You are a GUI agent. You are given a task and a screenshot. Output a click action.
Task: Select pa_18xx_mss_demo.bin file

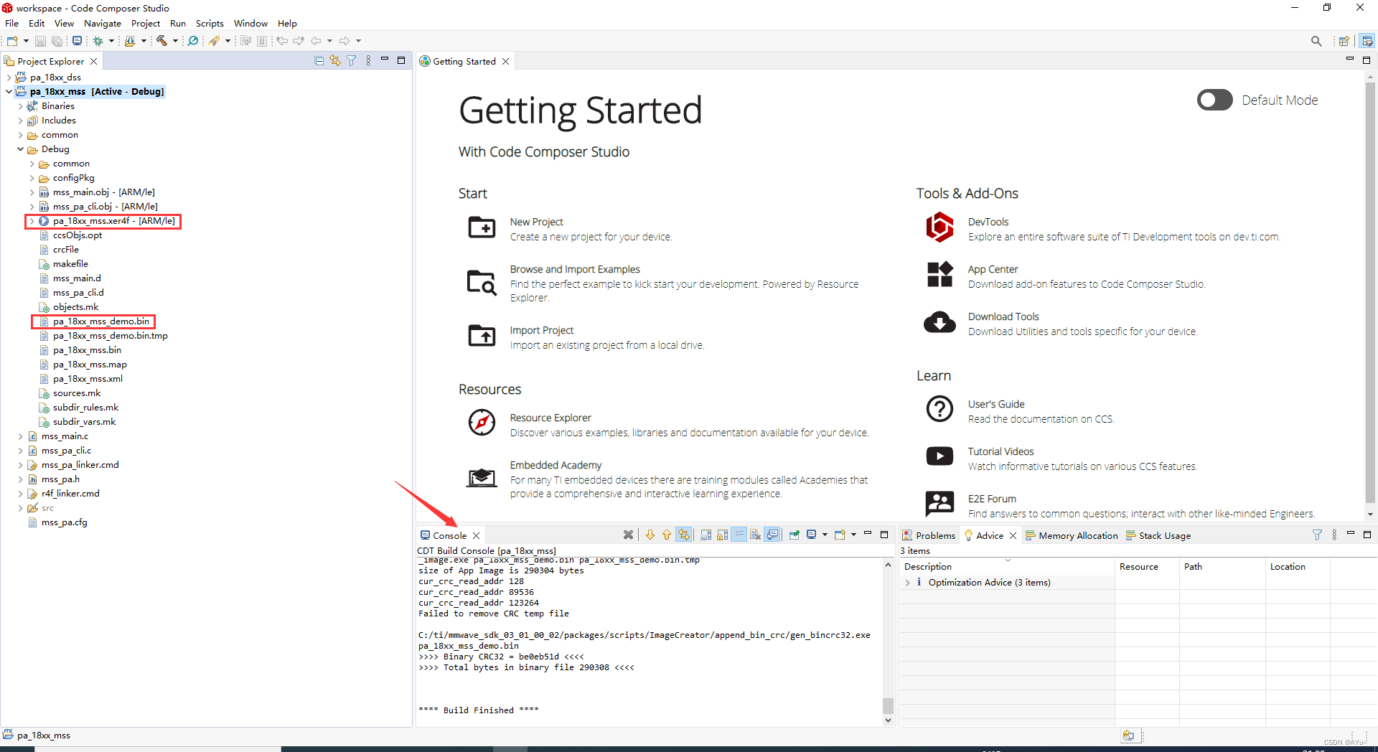pos(101,321)
